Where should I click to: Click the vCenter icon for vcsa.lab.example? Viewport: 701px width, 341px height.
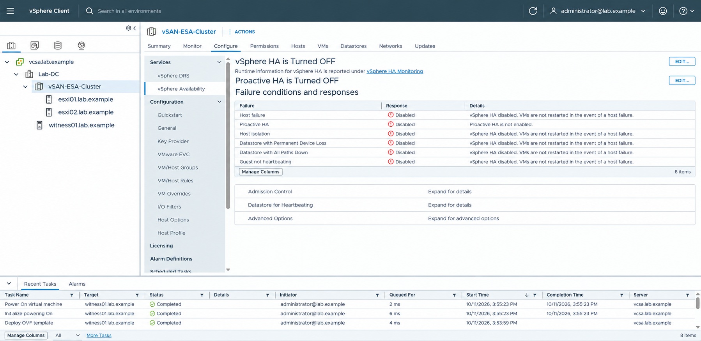[20, 62]
